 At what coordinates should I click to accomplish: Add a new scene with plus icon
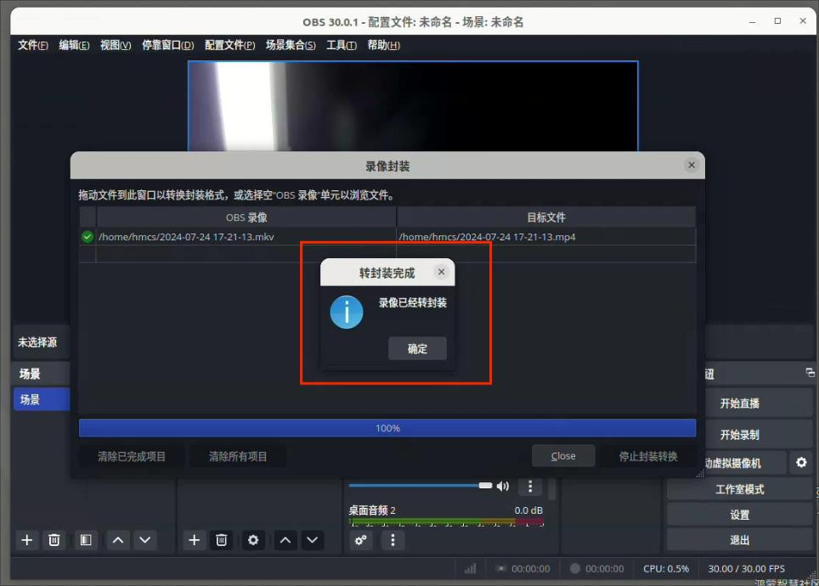click(26, 540)
